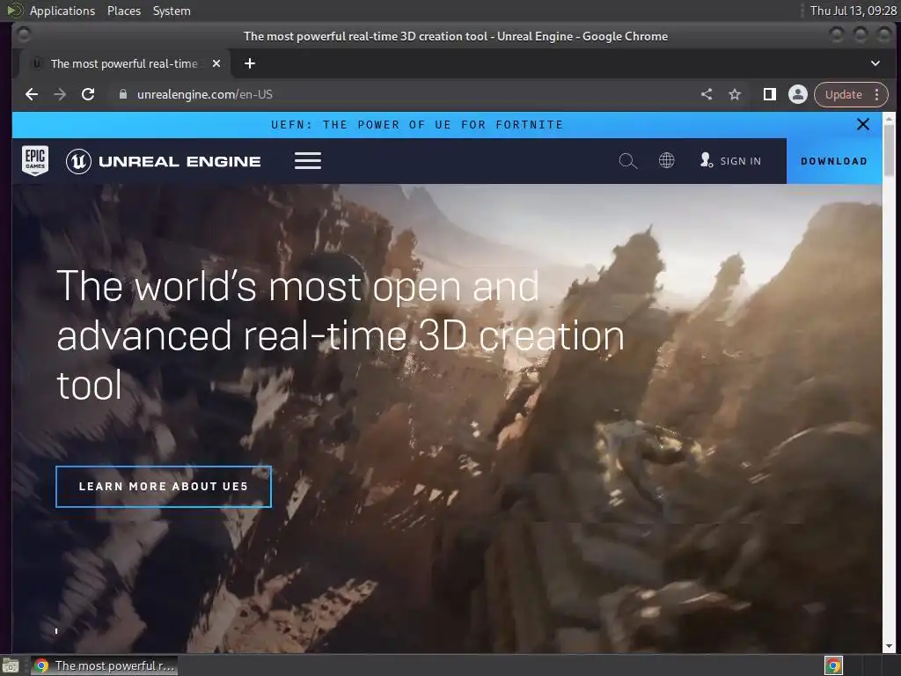
Task: Click the scrollbar down arrow
Action: (x=889, y=646)
